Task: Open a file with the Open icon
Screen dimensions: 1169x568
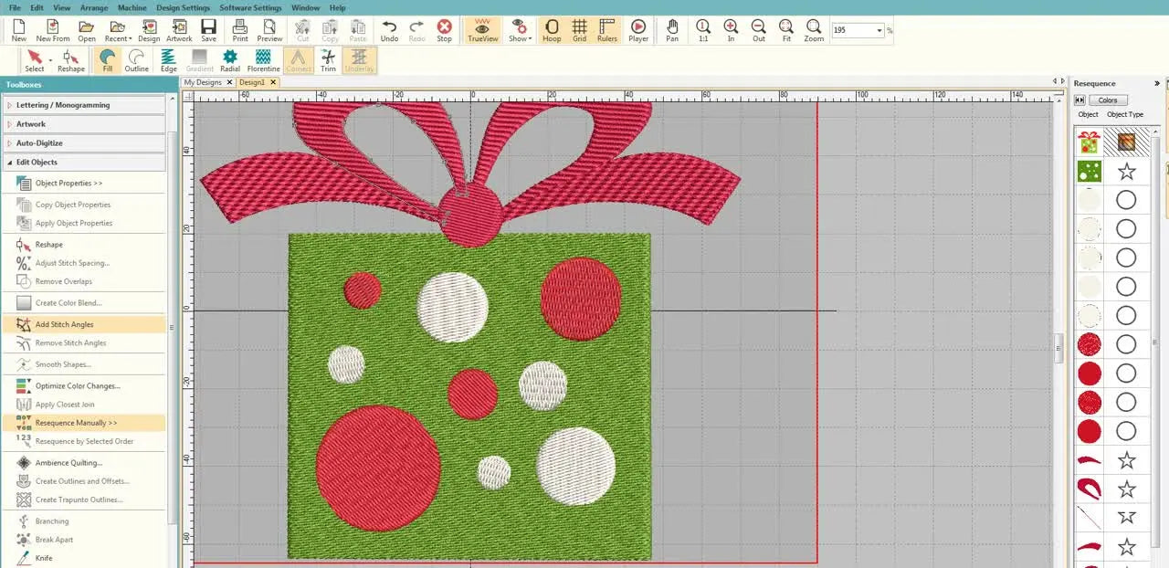Action: pyautogui.click(x=87, y=31)
